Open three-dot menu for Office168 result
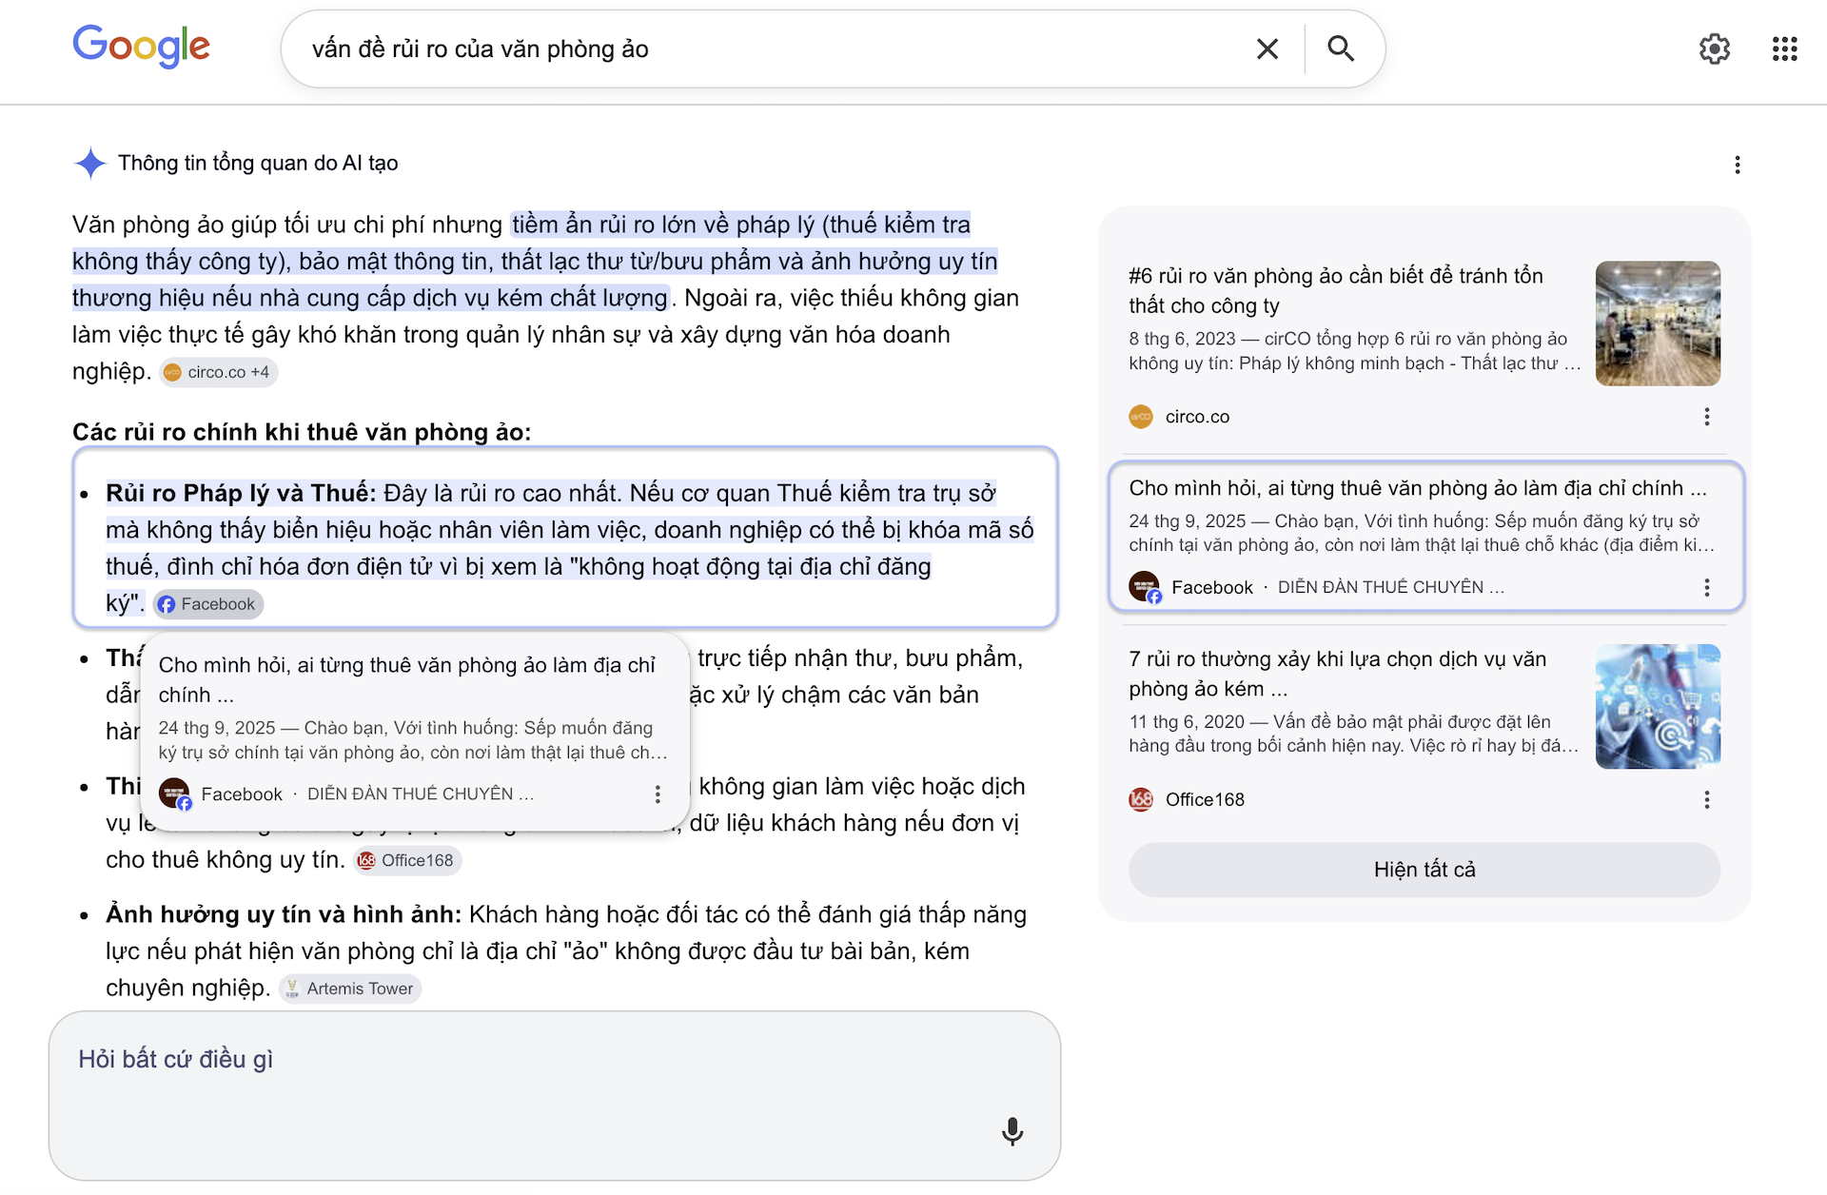The image size is (1827, 1195). coord(1707,800)
